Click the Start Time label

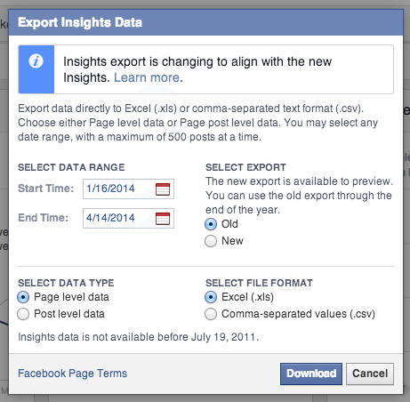pyautogui.click(x=45, y=189)
